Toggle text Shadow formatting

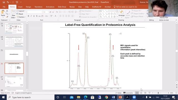point(37,16)
